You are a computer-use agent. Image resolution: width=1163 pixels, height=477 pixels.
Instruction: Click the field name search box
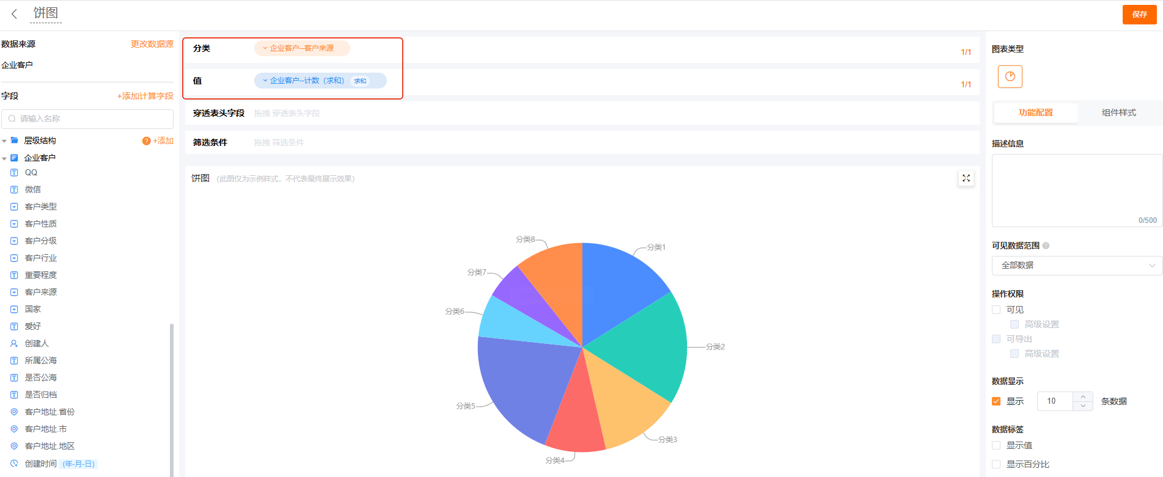[87, 118]
